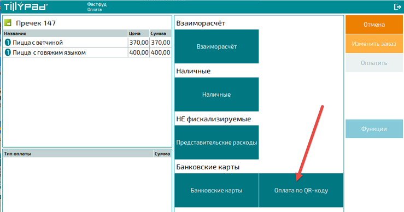
Task: Cancel payment with Отмена button
Action: tap(374, 25)
